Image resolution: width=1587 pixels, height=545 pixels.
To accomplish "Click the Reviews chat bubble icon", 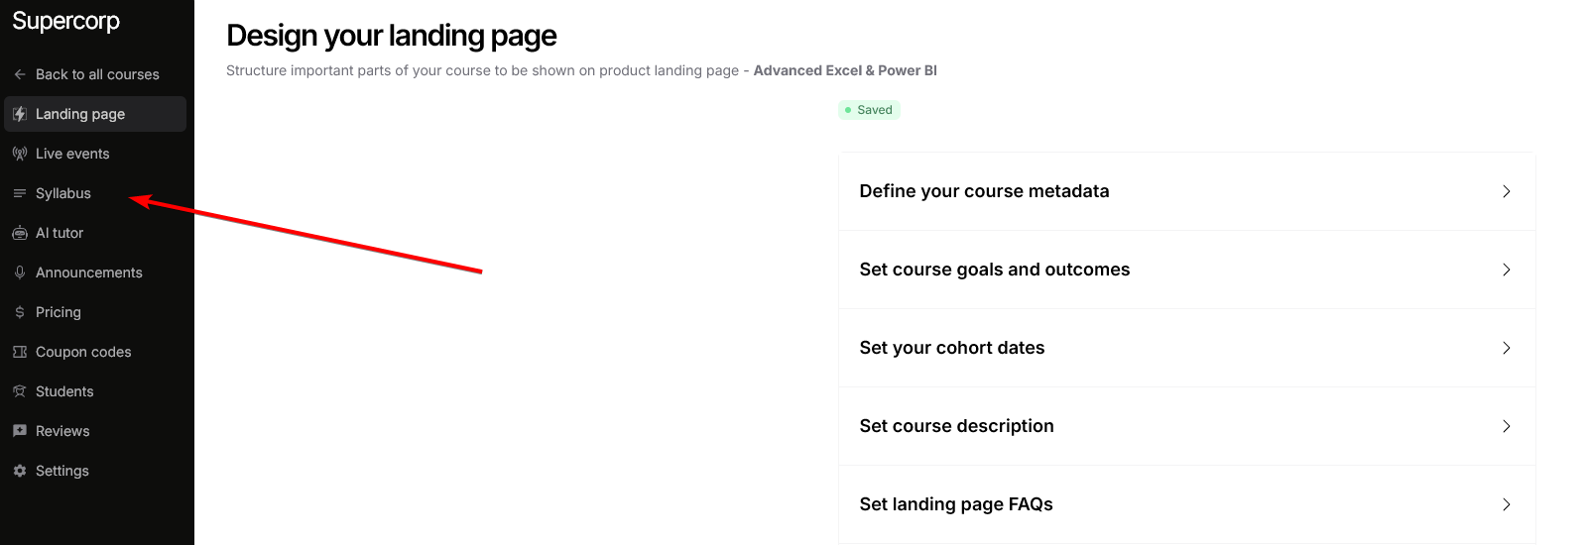I will [20, 431].
